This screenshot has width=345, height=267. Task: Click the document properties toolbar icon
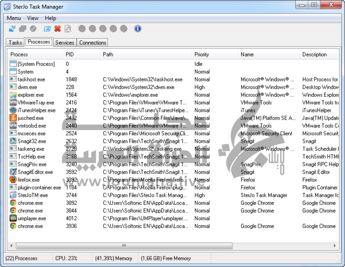(x=68, y=28)
